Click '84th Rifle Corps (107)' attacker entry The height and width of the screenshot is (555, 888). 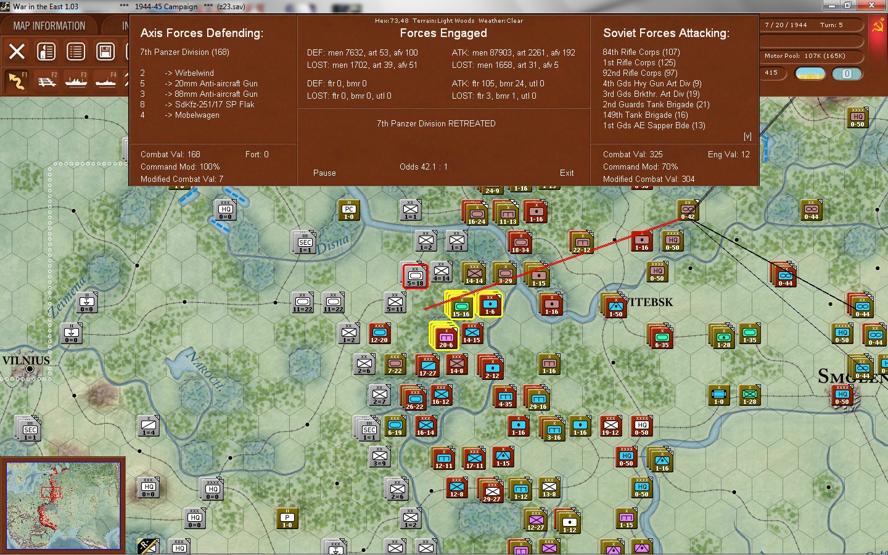[x=641, y=52]
